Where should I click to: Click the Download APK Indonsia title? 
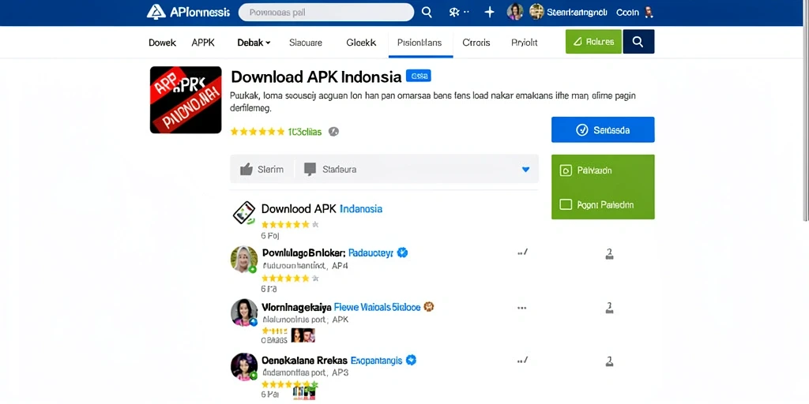316,77
